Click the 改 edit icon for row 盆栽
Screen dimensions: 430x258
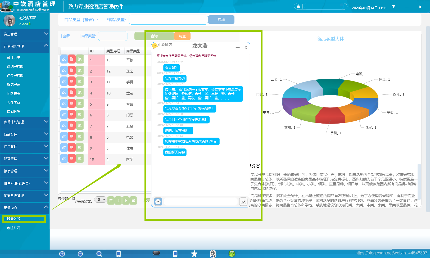64,92
